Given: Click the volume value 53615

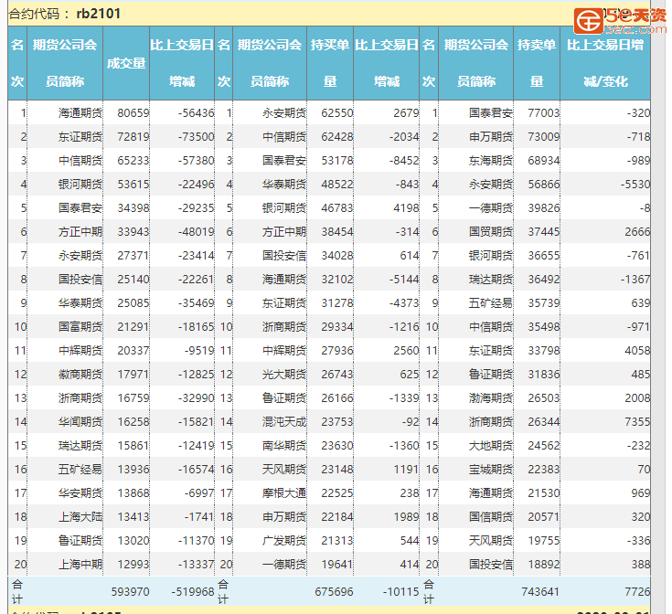Looking at the screenshot, I should tap(133, 185).
